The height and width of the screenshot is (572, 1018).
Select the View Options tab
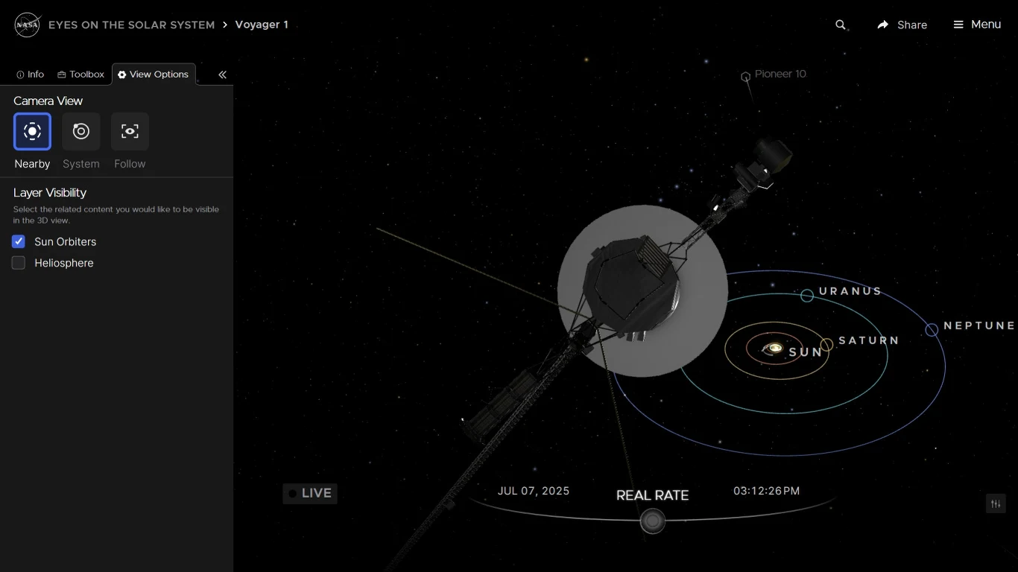tap(154, 74)
